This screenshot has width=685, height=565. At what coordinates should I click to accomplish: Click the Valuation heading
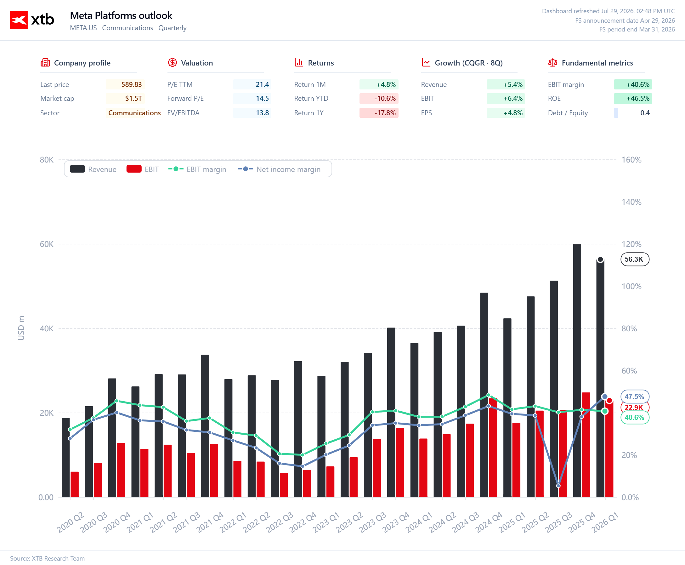point(197,63)
